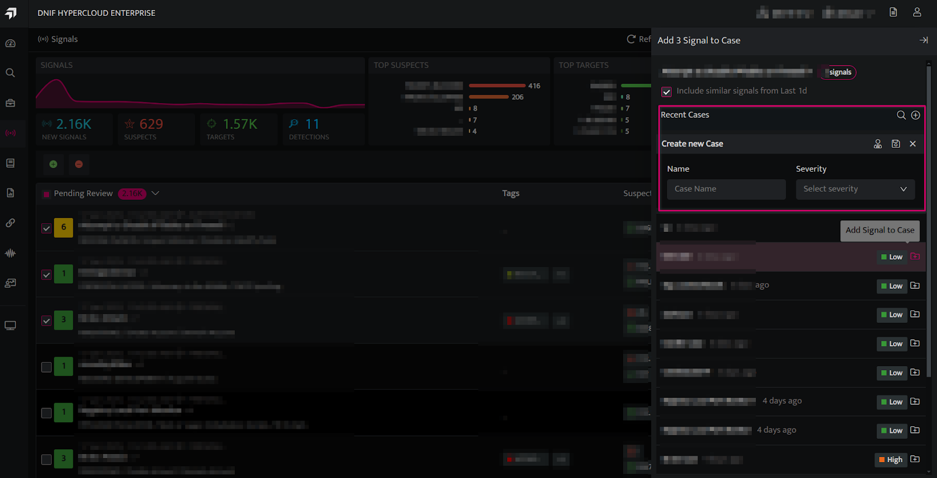Click the green plus button above signals list
Image resolution: width=937 pixels, height=478 pixels.
(x=53, y=164)
